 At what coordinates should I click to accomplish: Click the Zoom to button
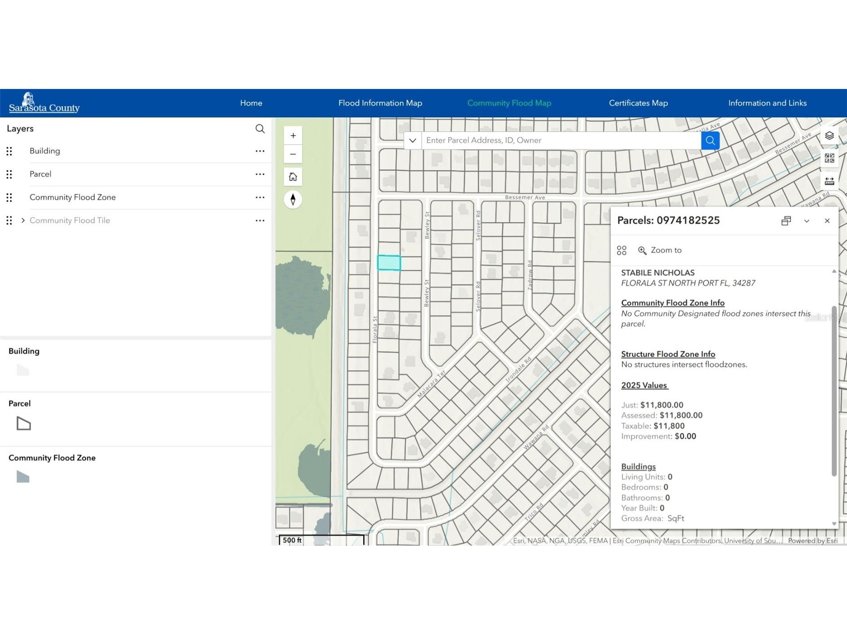660,250
